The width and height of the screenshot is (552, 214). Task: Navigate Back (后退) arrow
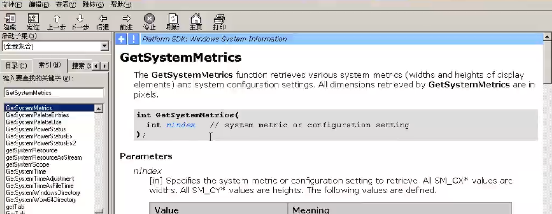pyautogui.click(x=103, y=22)
